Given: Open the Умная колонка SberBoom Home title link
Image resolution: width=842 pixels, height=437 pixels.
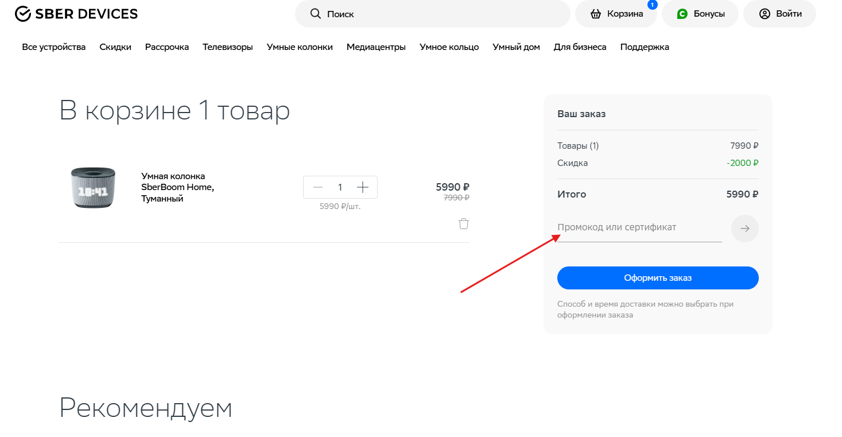Looking at the screenshot, I should tap(178, 187).
